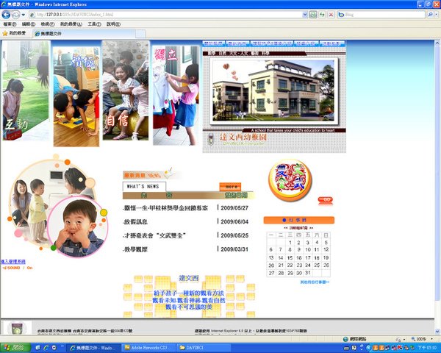Expand the address bar history dropdown

click(x=305, y=15)
